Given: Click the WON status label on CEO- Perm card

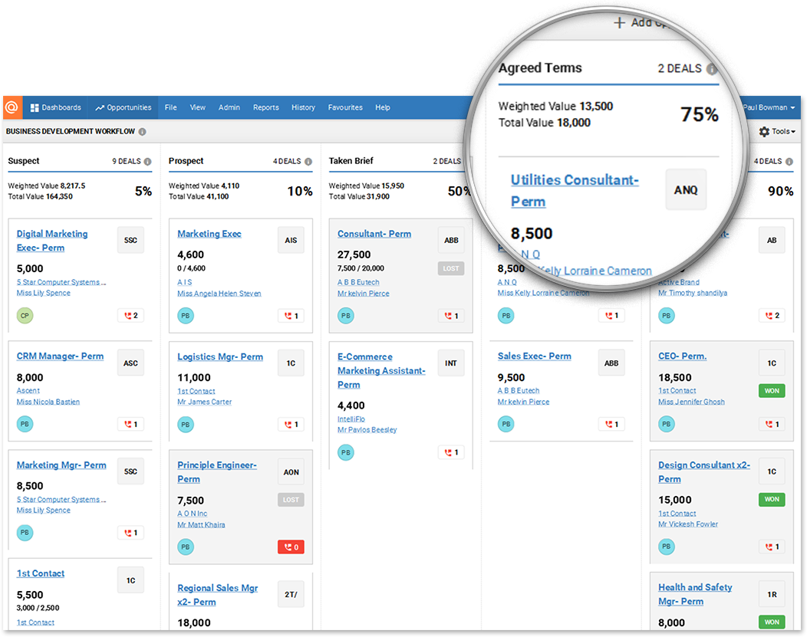Looking at the screenshot, I should pyautogui.click(x=772, y=391).
